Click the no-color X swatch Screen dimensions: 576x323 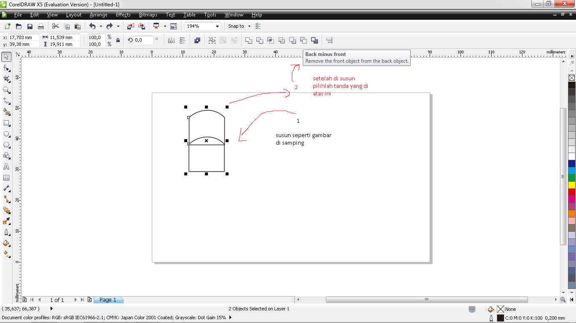[x=572, y=78]
